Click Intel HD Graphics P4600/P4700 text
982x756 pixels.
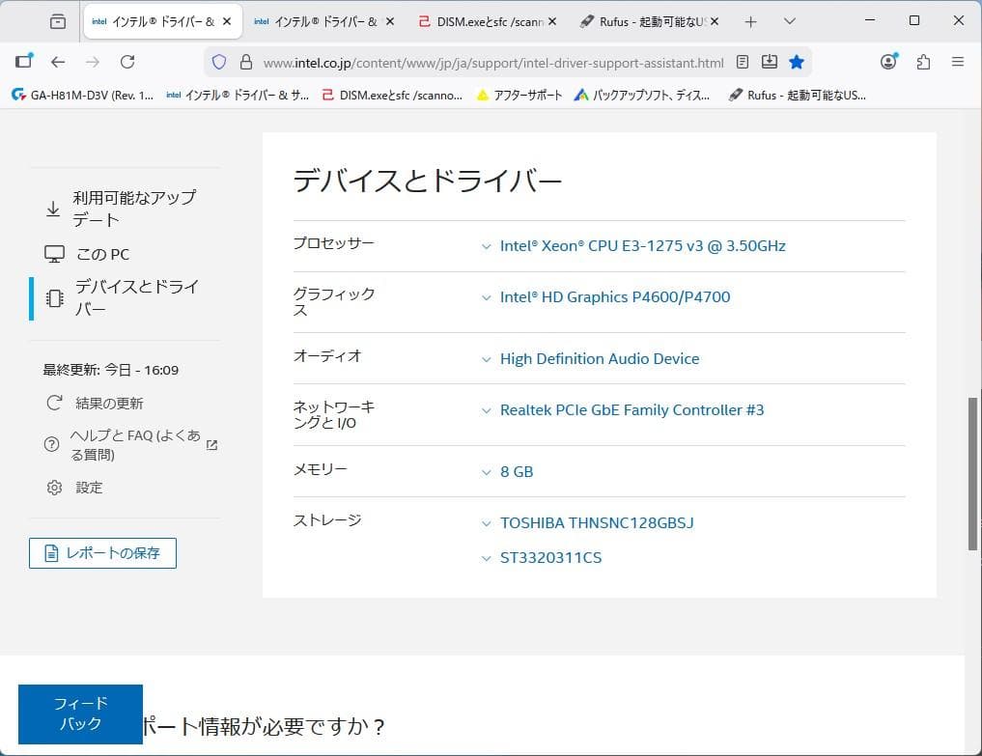coord(615,296)
